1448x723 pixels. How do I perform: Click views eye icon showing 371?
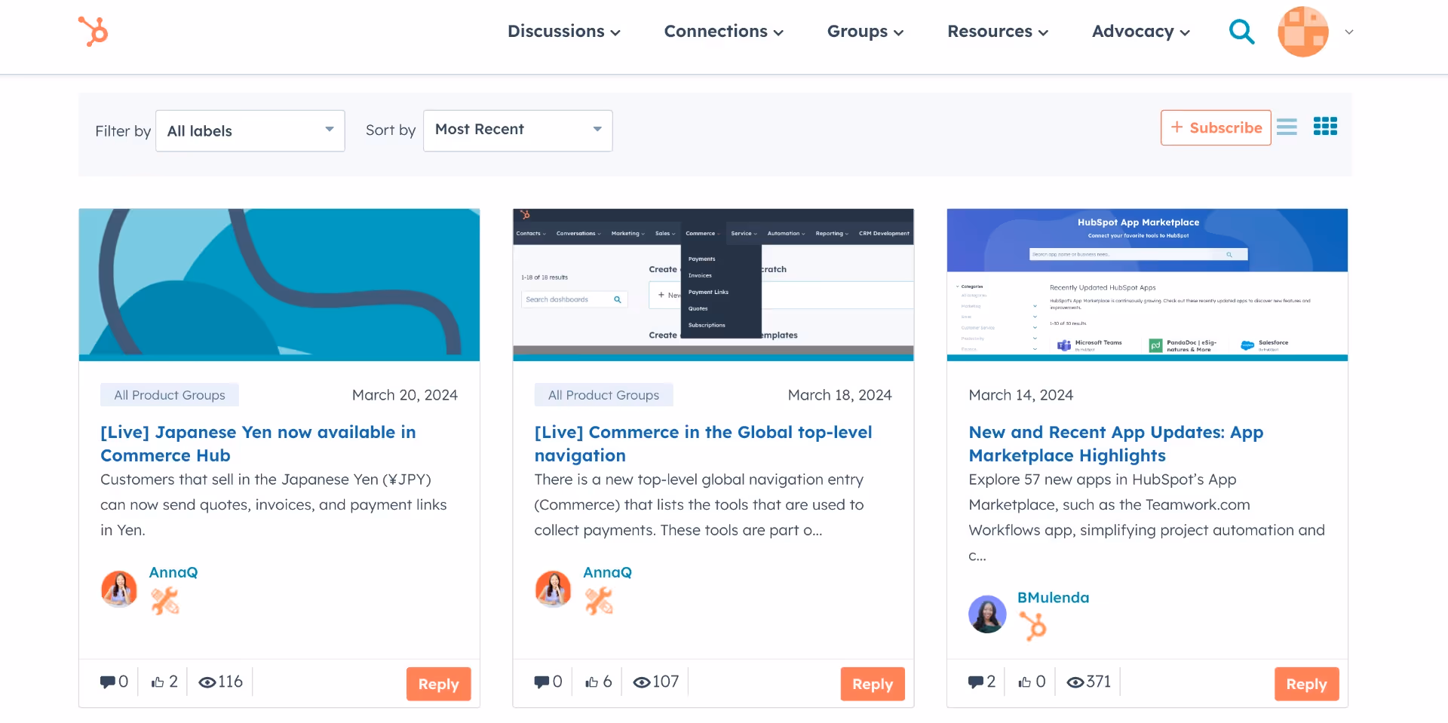(x=1075, y=682)
